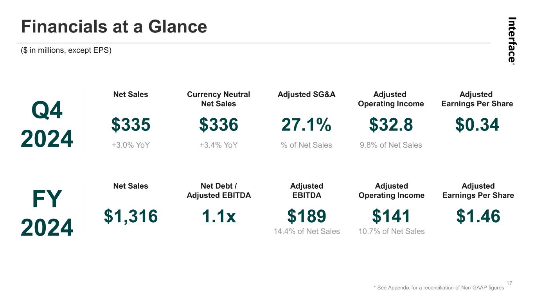
Task: Click the +3.4% YoY text
Action: [218, 145]
